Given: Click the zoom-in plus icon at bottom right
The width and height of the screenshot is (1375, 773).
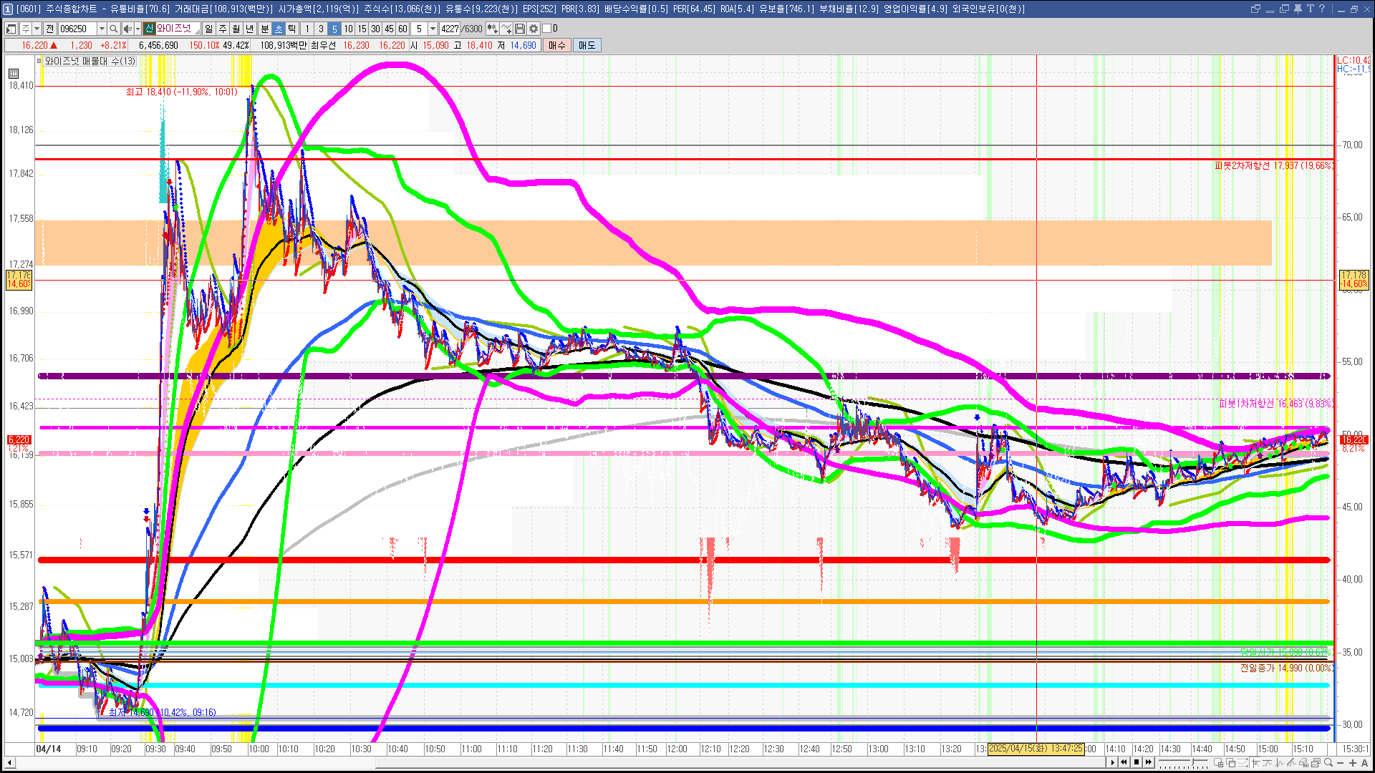Looking at the screenshot, I should (1353, 763).
